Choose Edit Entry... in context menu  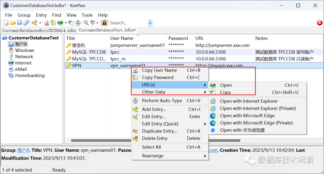tap(170, 117)
